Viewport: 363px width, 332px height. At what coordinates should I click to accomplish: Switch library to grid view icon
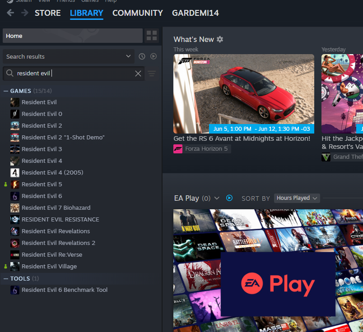[152, 36]
